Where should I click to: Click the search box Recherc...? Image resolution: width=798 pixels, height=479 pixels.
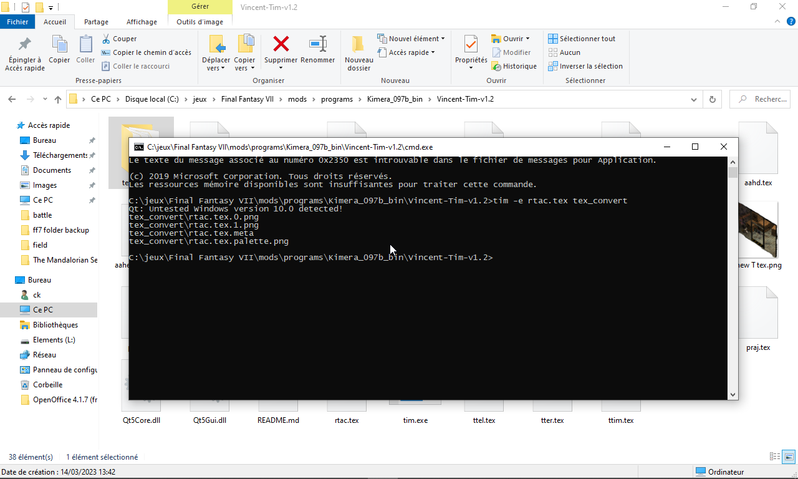point(760,99)
